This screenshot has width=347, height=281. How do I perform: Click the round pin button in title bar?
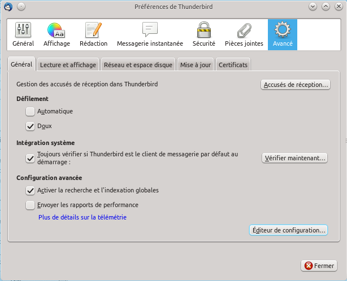(21, 7)
